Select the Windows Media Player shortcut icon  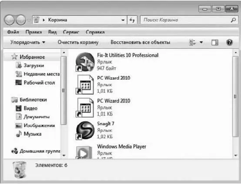click(84, 152)
